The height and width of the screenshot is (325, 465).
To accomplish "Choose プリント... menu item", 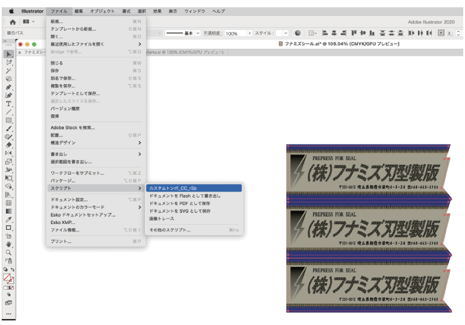I will point(96,241).
